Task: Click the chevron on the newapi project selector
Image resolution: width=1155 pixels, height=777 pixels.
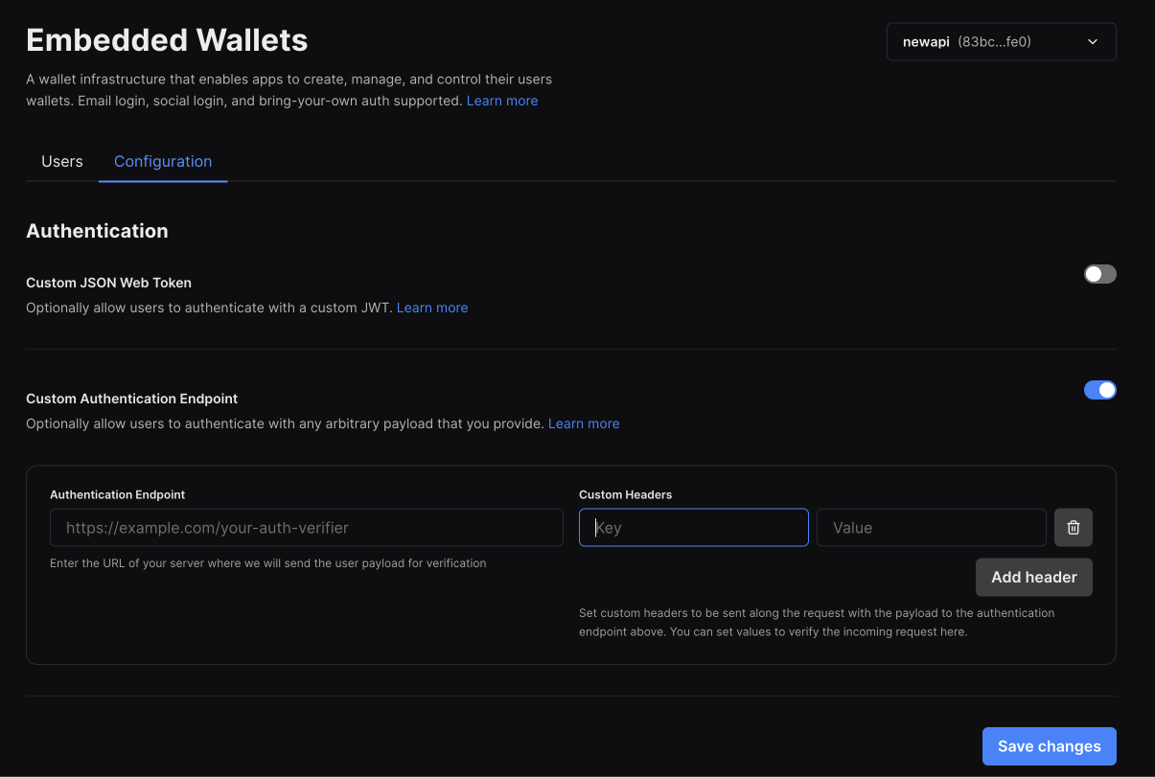Action: pyautogui.click(x=1092, y=41)
